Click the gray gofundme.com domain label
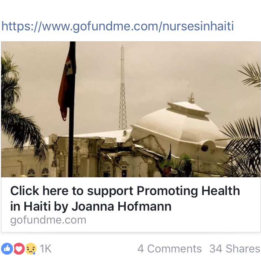Viewport: 261px width, 265px height. click(48, 220)
